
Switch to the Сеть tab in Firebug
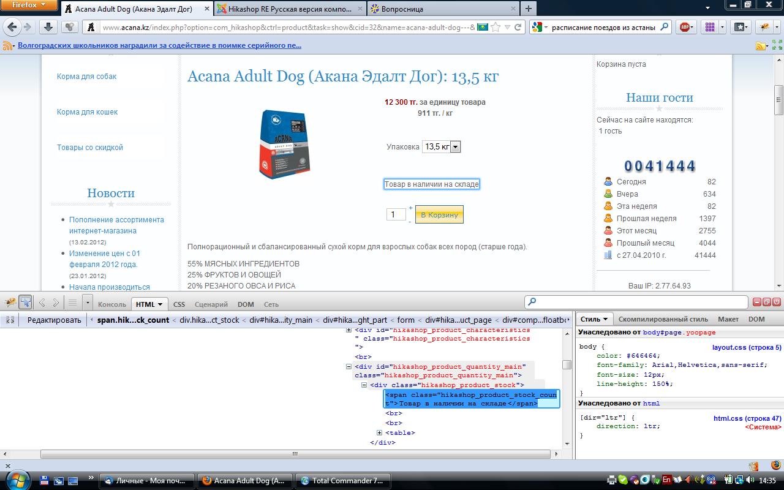click(x=271, y=304)
